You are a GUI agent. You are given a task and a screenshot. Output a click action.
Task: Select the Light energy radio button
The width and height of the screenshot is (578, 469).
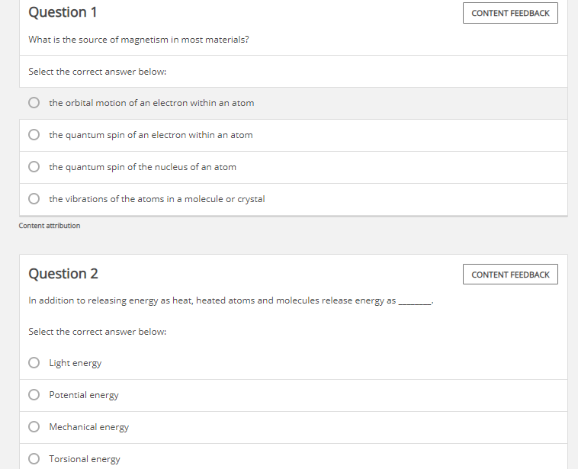34,363
